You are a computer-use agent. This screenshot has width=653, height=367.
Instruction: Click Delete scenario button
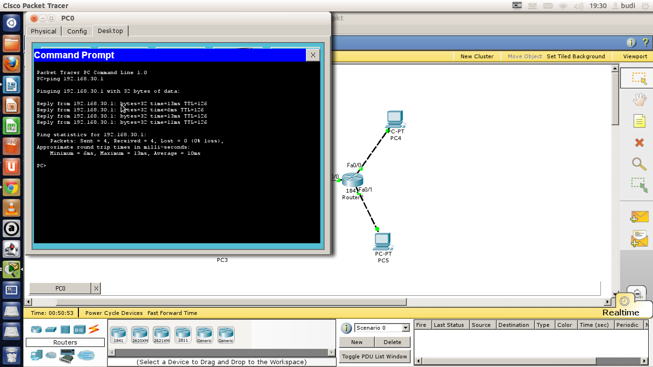tap(392, 342)
